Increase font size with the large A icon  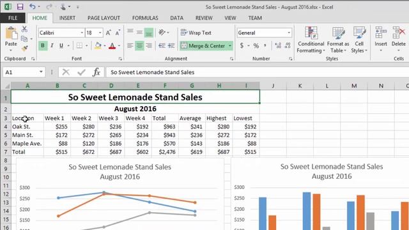(108, 33)
